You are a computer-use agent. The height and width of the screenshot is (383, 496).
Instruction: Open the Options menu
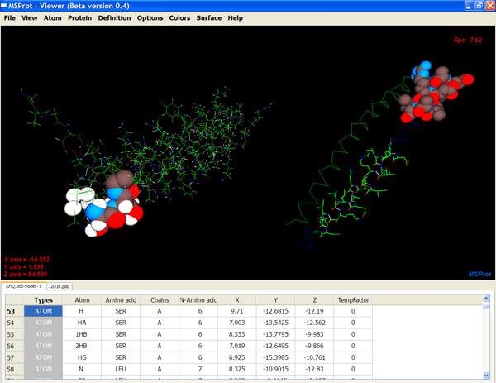[x=150, y=18]
